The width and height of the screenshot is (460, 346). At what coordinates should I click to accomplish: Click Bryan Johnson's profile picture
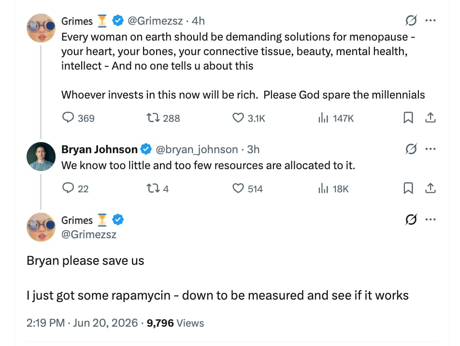pos(41,157)
